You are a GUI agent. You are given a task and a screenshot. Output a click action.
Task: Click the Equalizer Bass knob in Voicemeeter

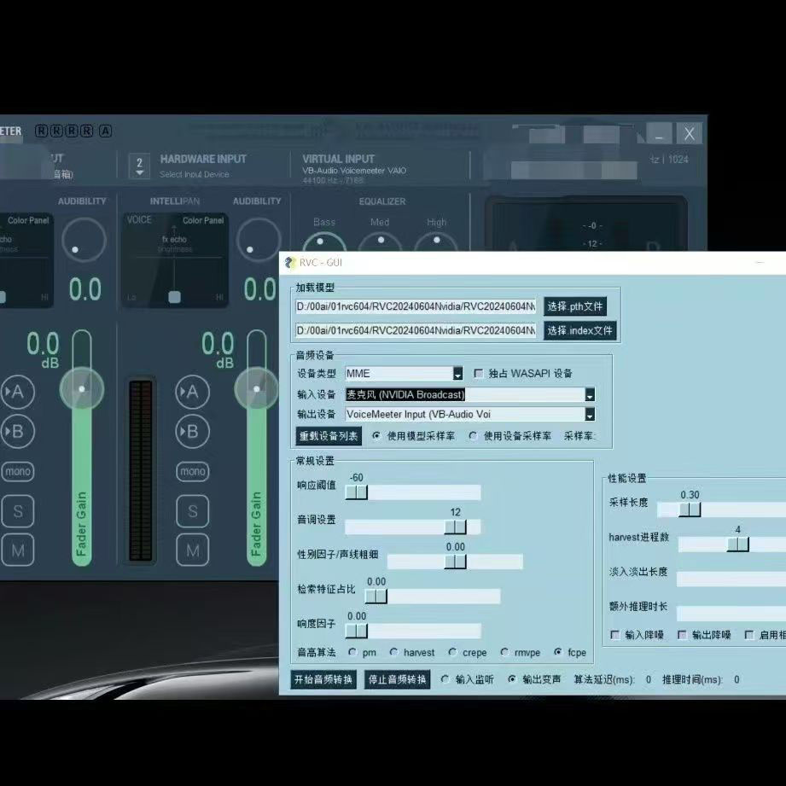[x=324, y=242]
